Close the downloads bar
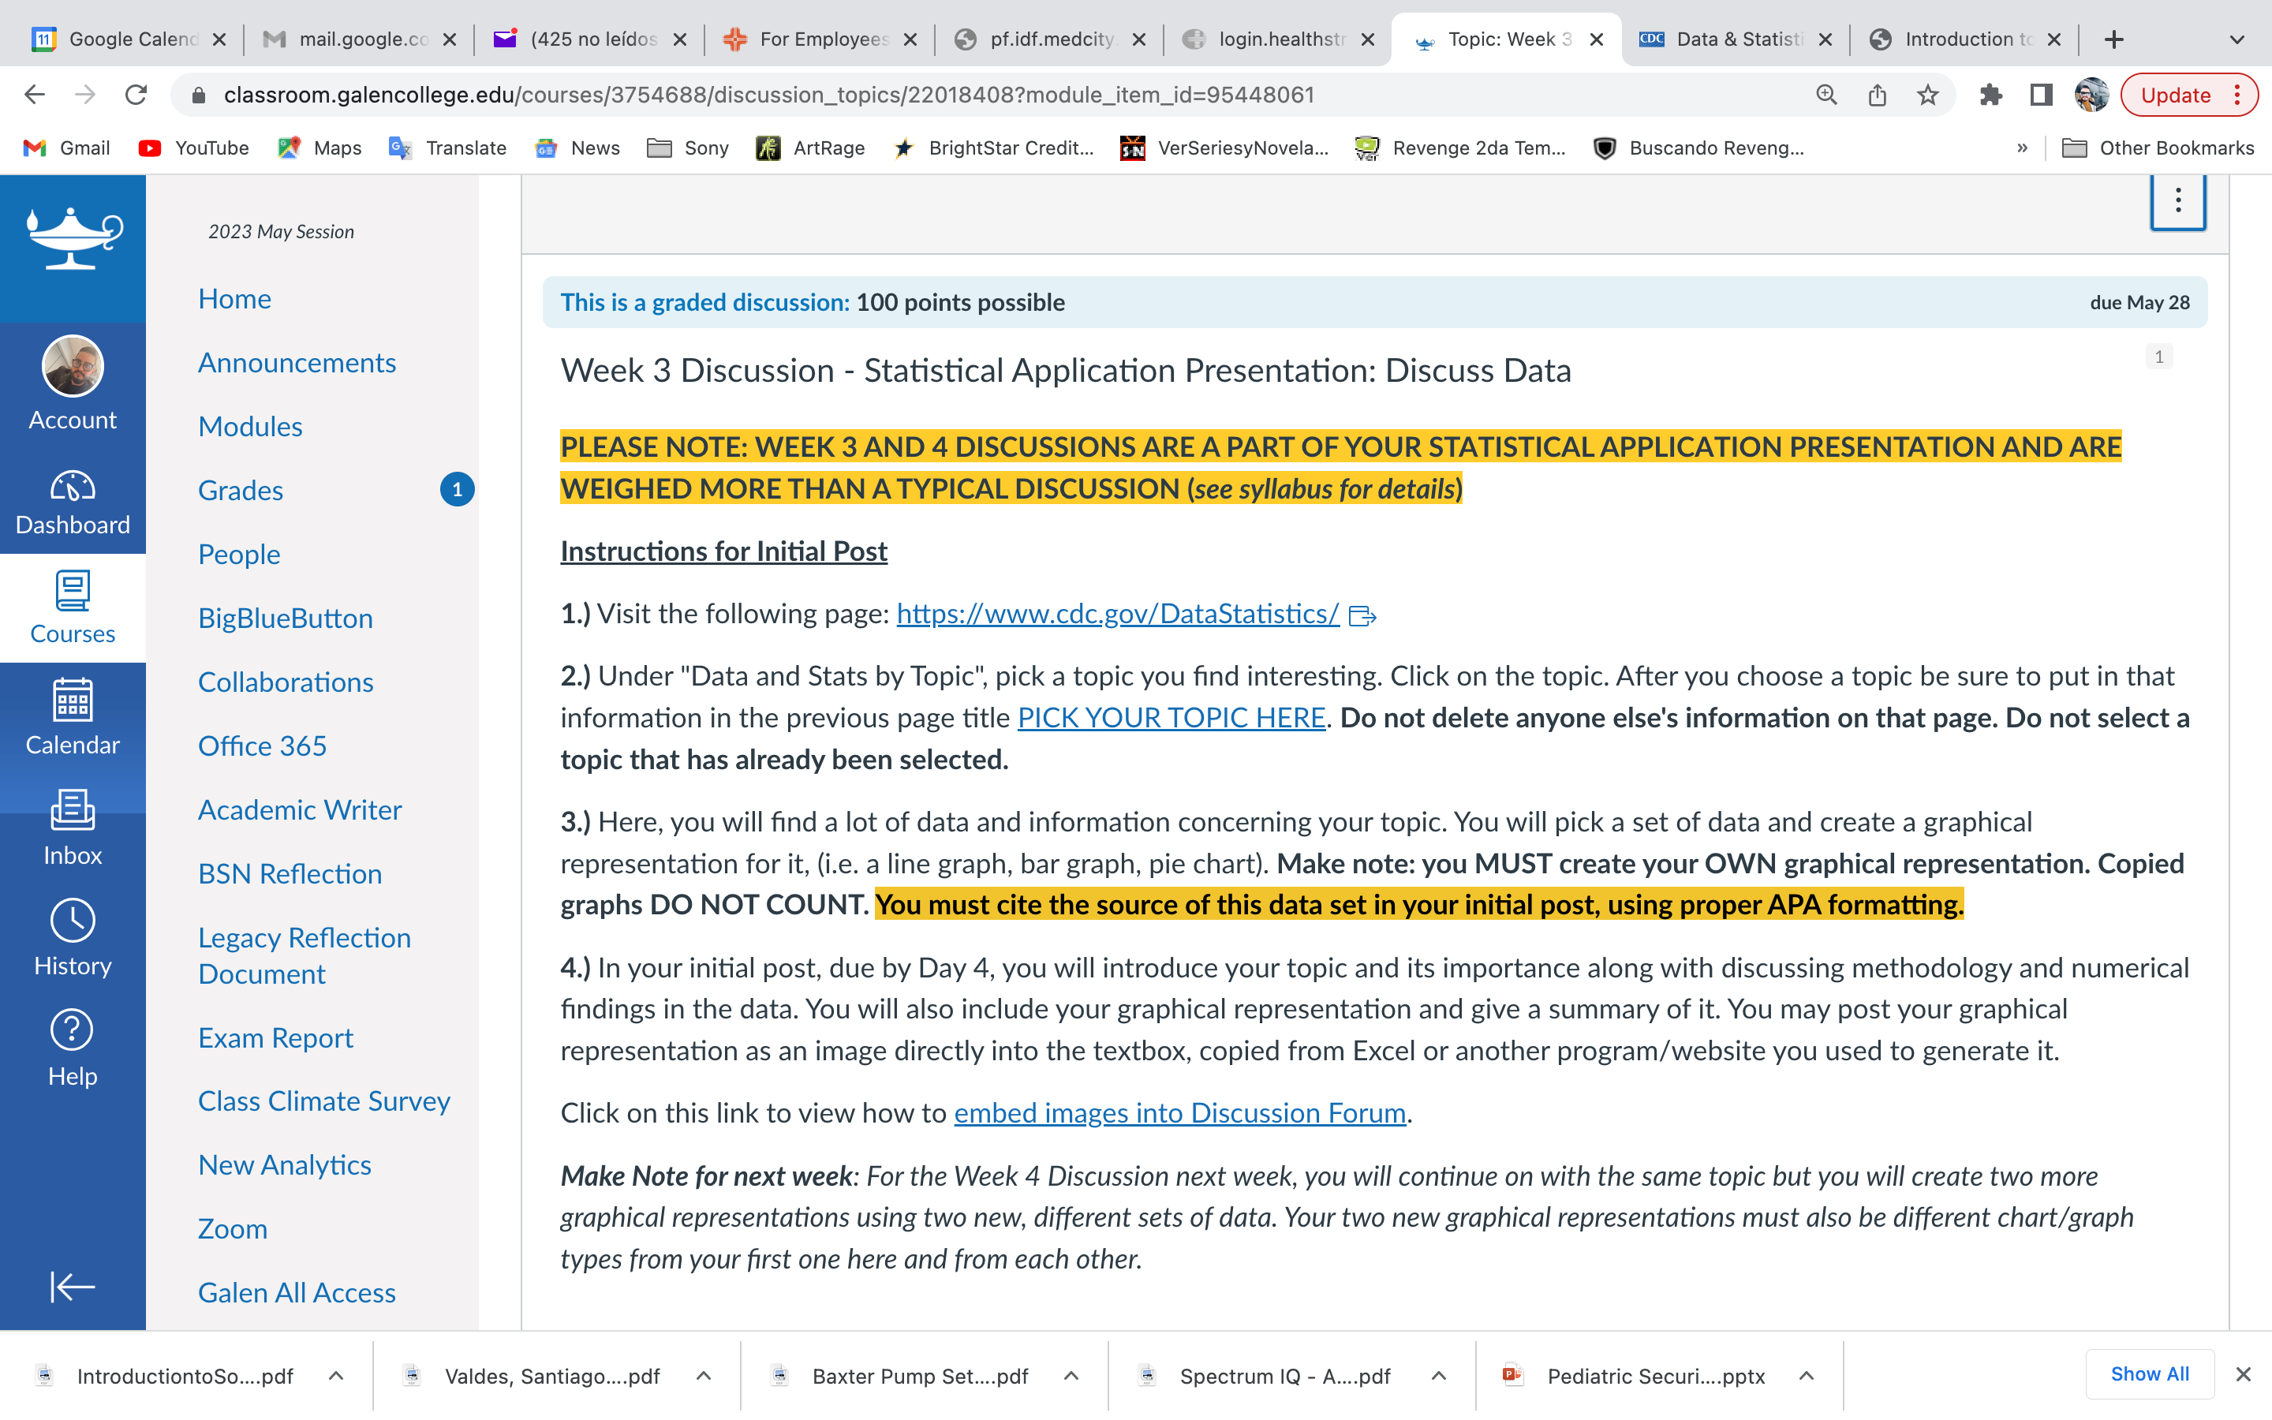The image size is (2272, 1420). pos(2244,1374)
